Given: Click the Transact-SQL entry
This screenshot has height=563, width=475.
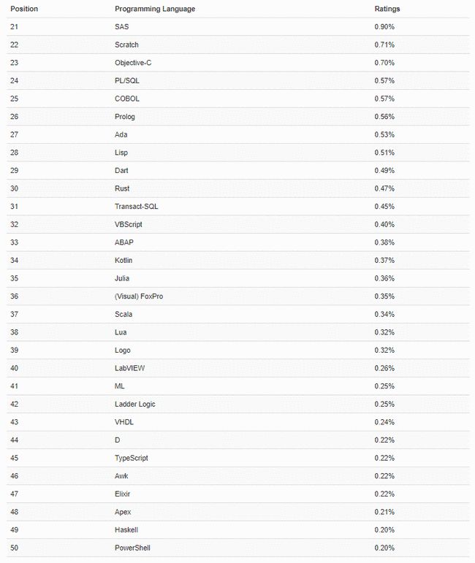Looking at the screenshot, I should point(136,207).
